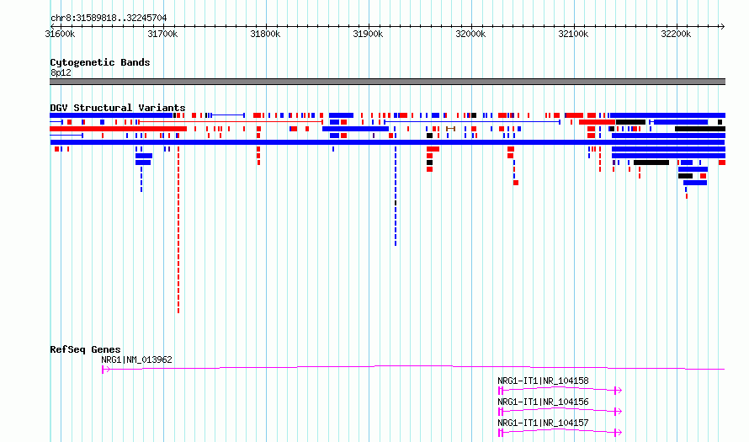Click the 8p12 band label
The height and width of the screenshot is (442, 749).
pos(61,72)
